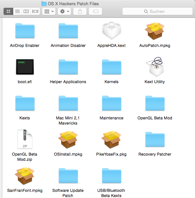
Task: Open the item arrangement dropdown
Action: tap(49, 11)
